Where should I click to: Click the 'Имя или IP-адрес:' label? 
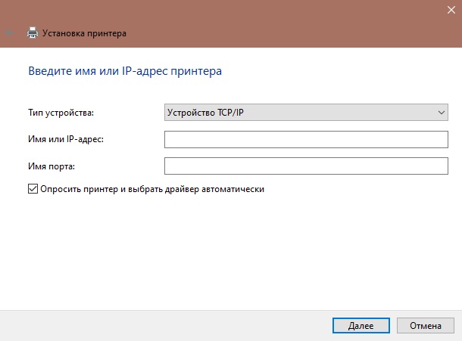[x=65, y=139]
